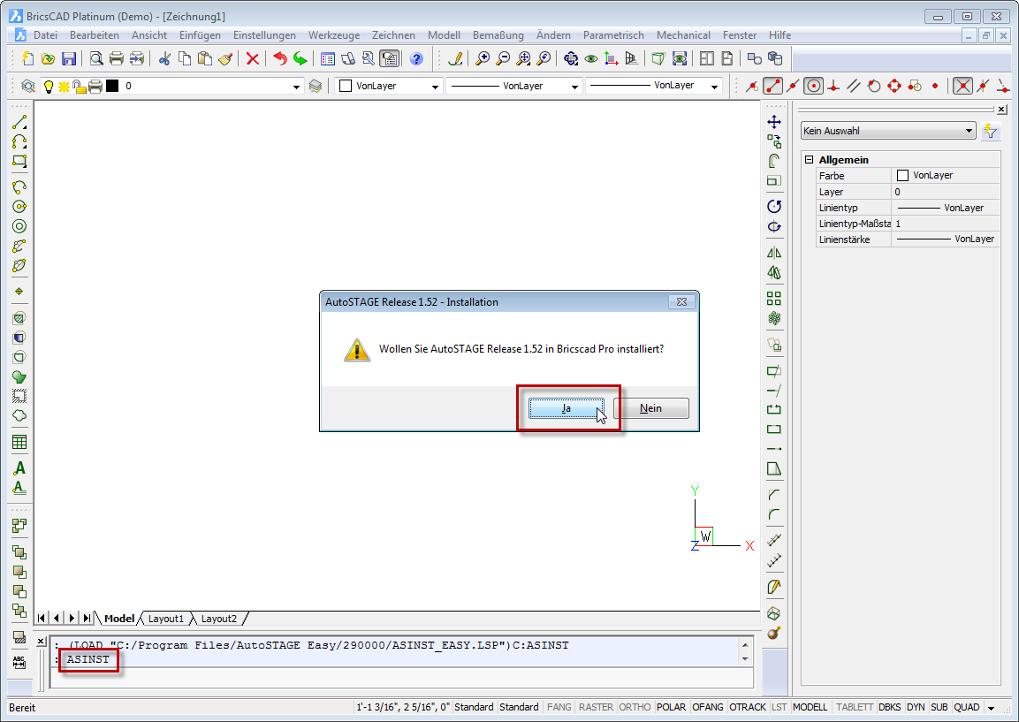Screen dimensions: 1019x722
Task: Select the Cut scissors icon
Action: coord(163,59)
